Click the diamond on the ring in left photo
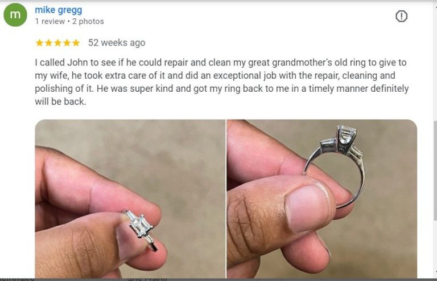Image resolution: width=437 pixels, height=281 pixels. [141, 225]
